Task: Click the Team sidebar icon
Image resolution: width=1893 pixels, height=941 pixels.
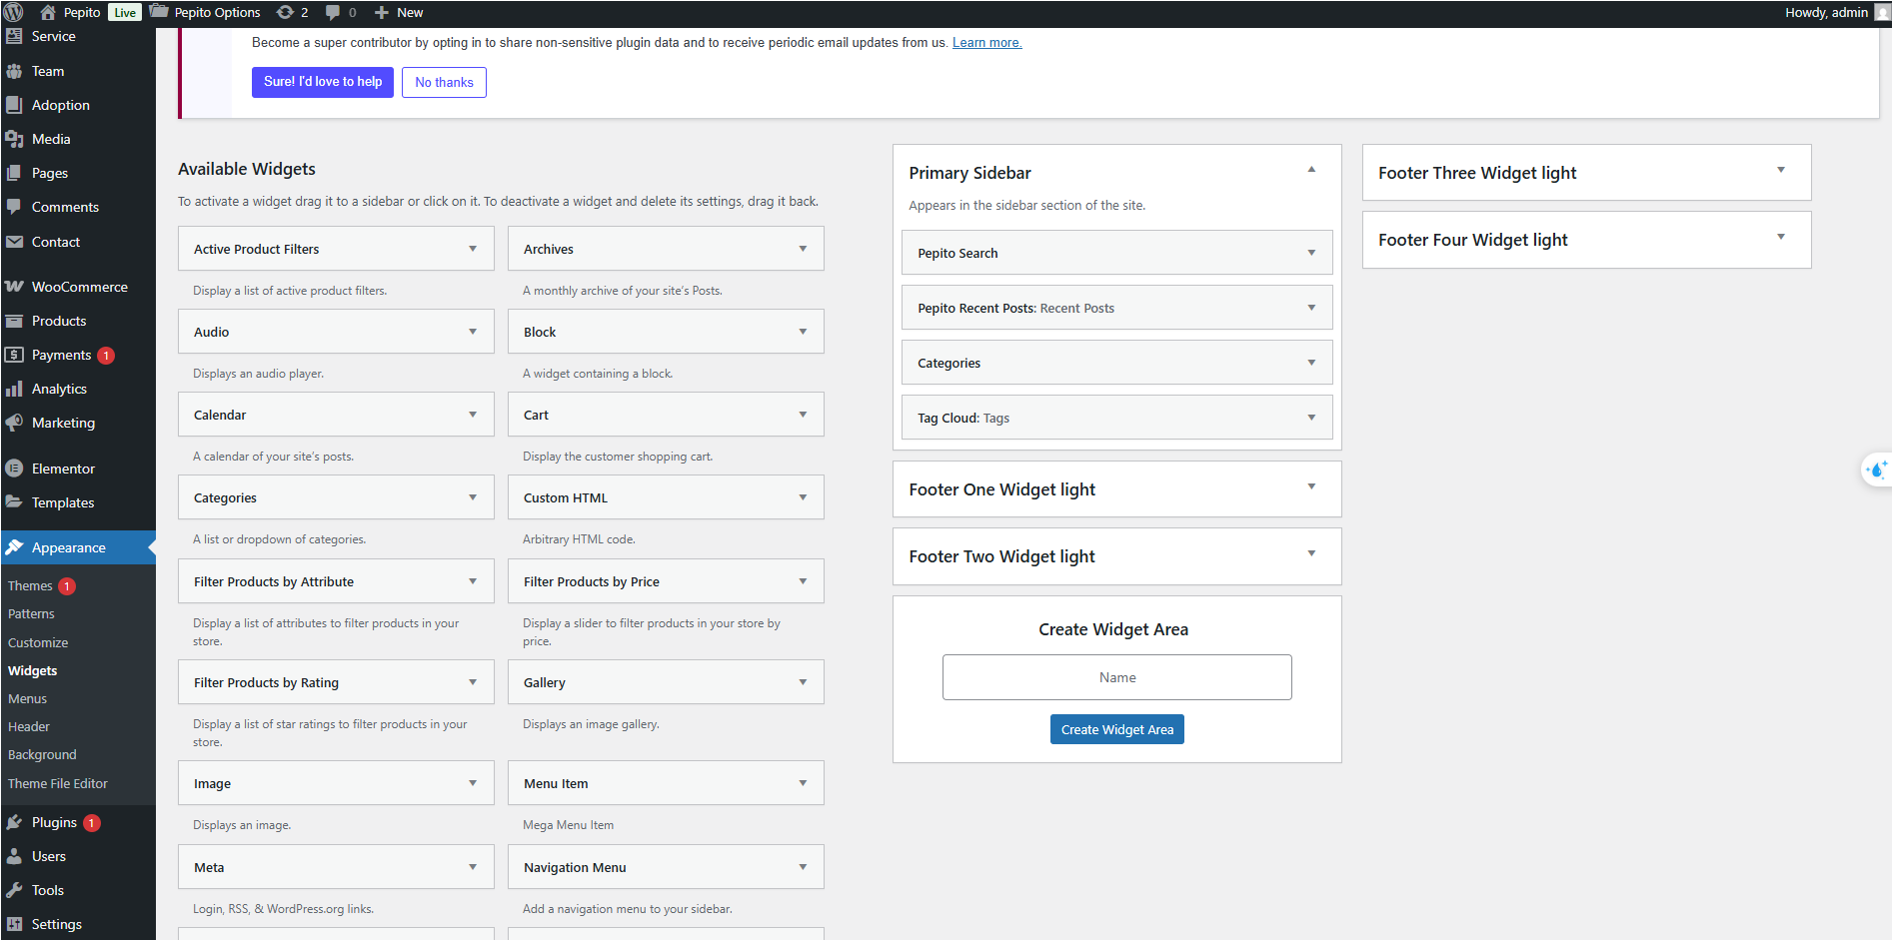Action: pyautogui.click(x=14, y=71)
